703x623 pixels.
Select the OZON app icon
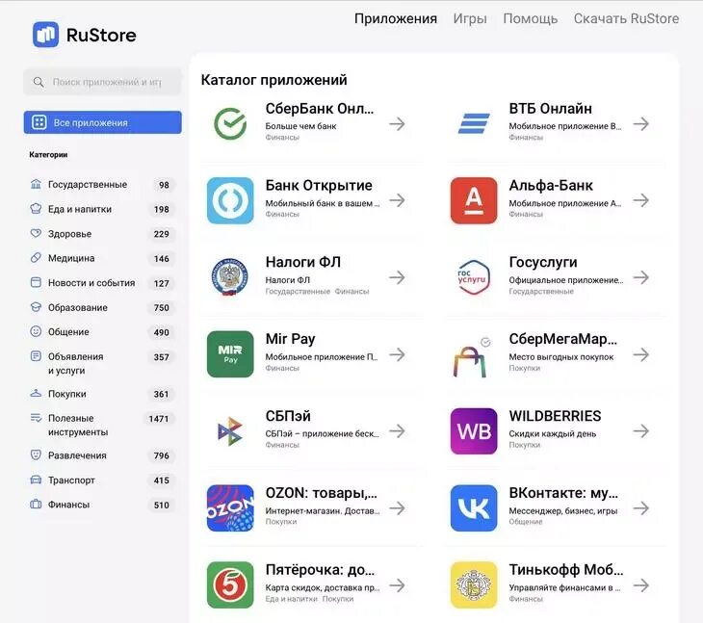pos(230,508)
